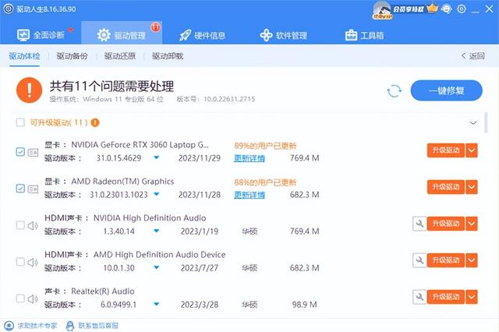This screenshot has width=499, height=332.
Task: Expand upgrade options arrow for AMD Radeon Graphics
Action: click(x=472, y=187)
